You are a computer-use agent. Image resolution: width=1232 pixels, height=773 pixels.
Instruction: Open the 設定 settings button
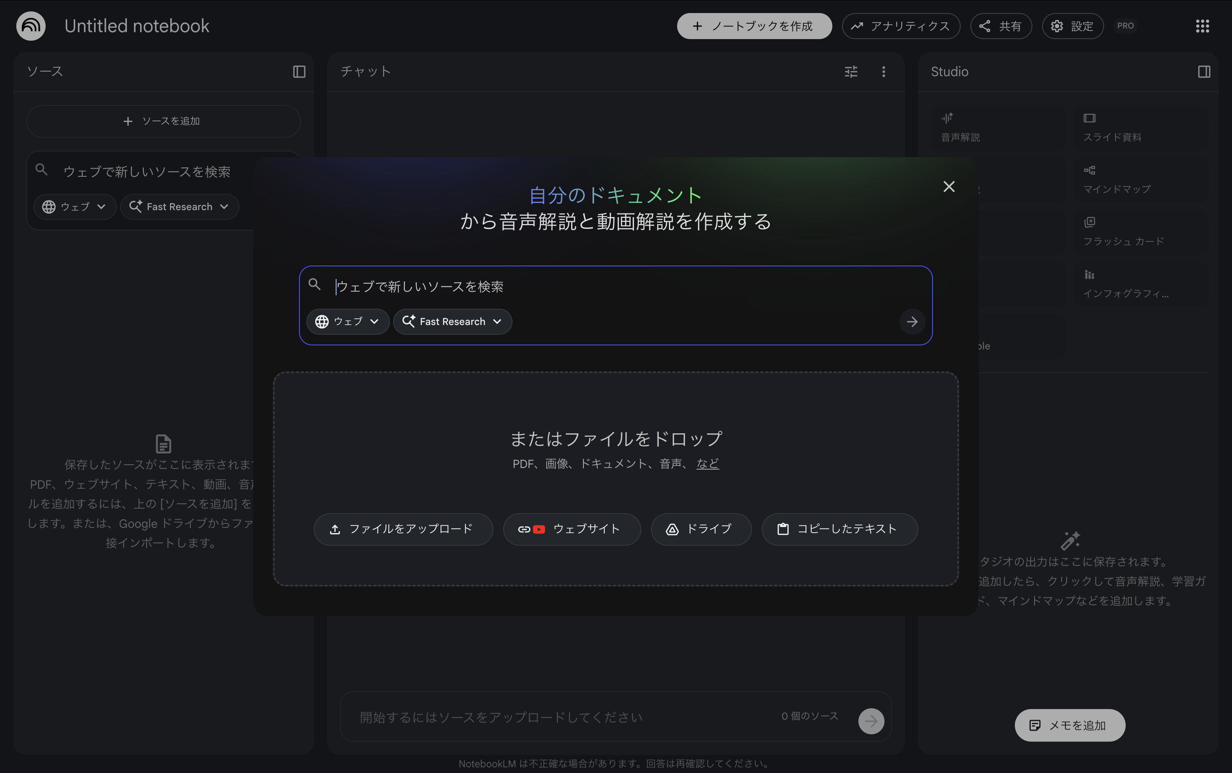(1072, 26)
